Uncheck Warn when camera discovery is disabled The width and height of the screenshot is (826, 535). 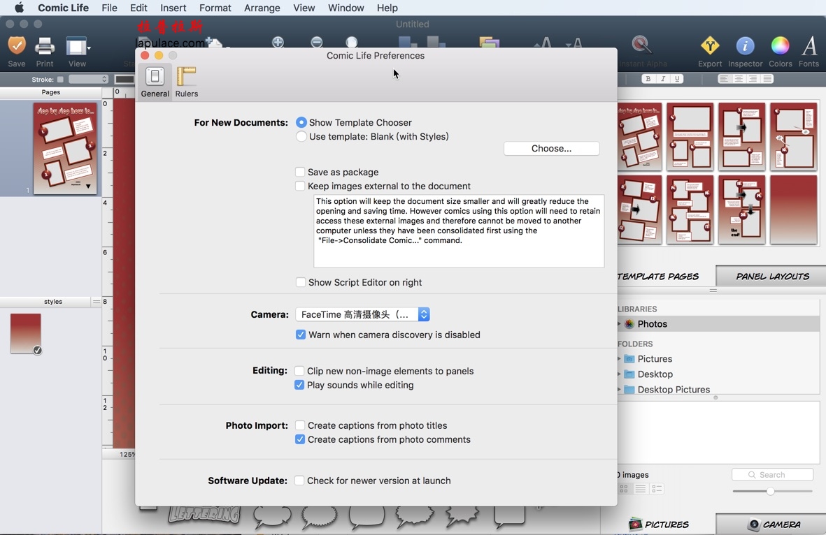[x=300, y=335]
